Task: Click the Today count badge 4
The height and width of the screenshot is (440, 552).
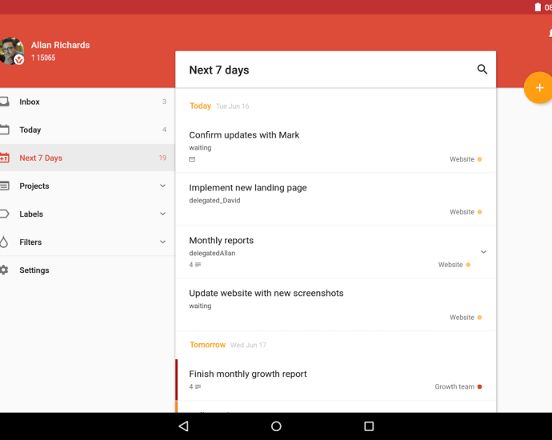Action: pyautogui.click(x=164, y=130)
